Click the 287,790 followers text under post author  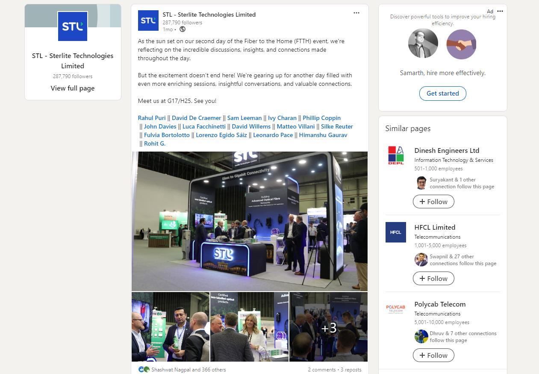coord(182,23)
